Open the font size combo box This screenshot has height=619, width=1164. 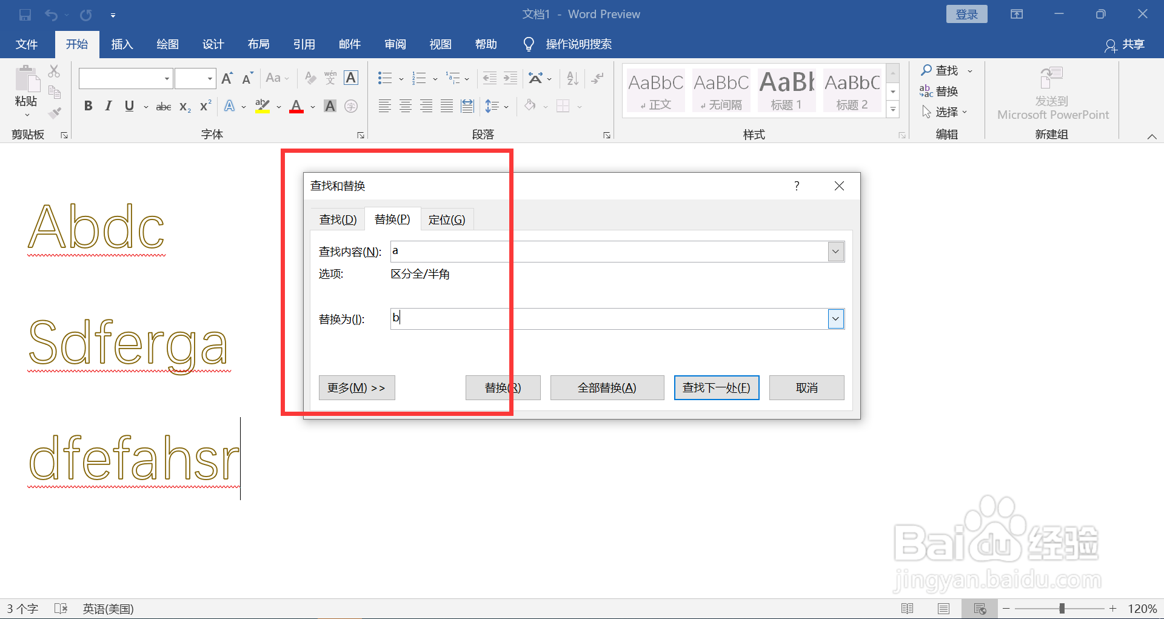coord(195,78)
